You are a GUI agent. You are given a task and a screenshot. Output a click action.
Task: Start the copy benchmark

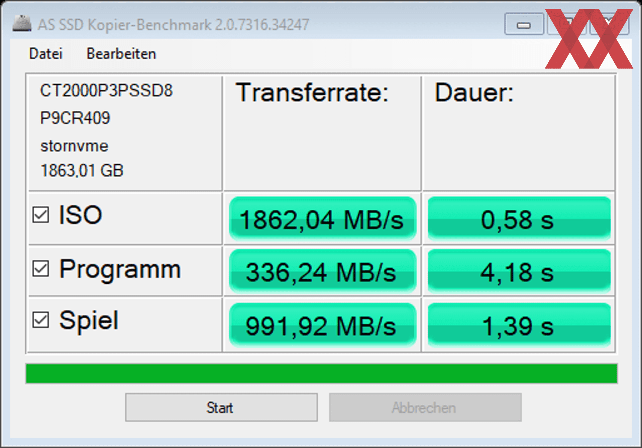[221, 407]
